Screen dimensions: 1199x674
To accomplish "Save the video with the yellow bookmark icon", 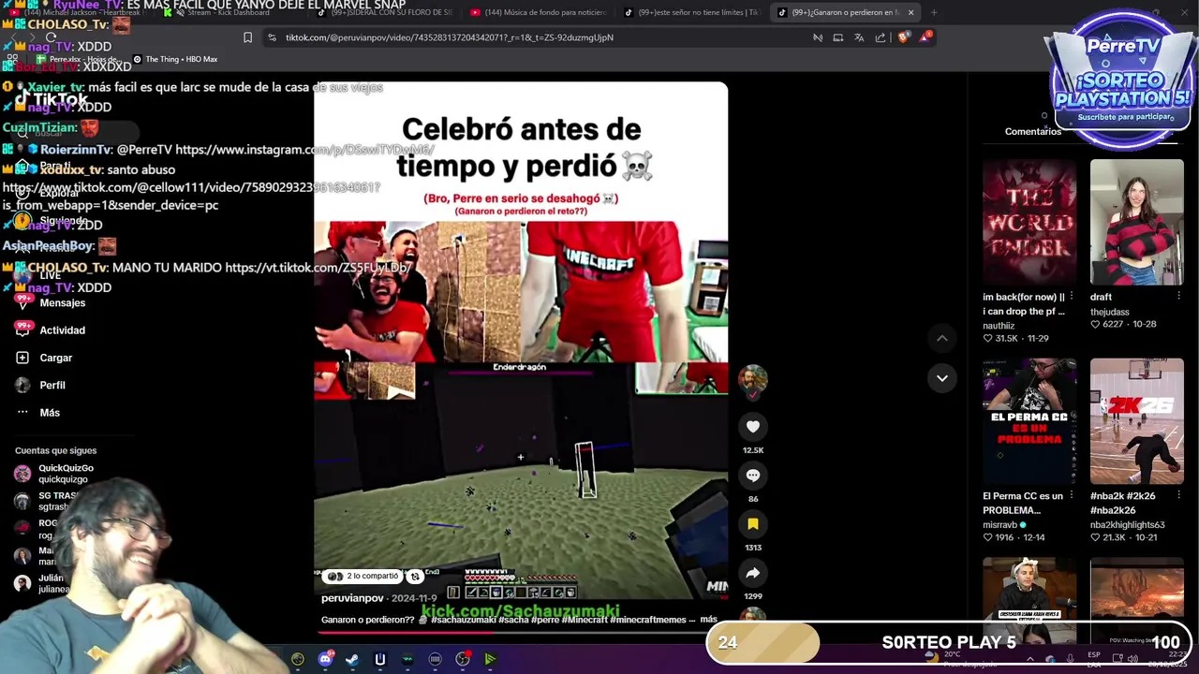I will (x=753, y=524).
